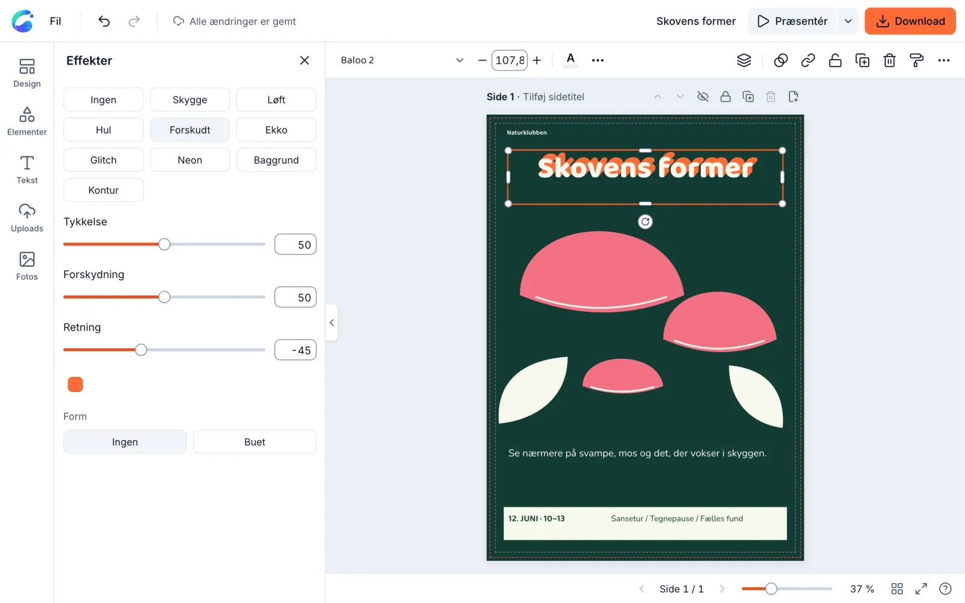This screenshot has height=603, width=965.
Task: Click the font size input field
Action: click(x=510, y=60)
